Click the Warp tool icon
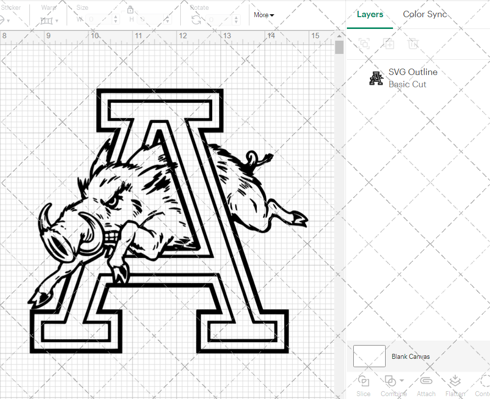The width and height of the screenshot is (490, 399). click(x=47, y=21)
